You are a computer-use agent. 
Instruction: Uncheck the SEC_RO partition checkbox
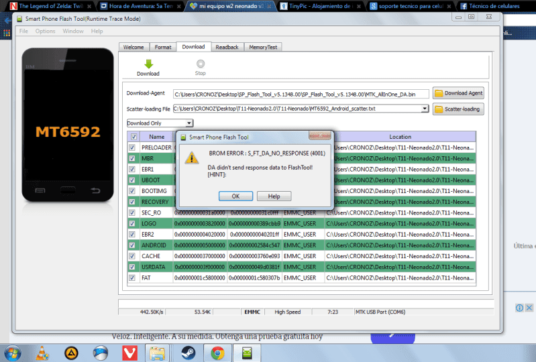point(132,213)
